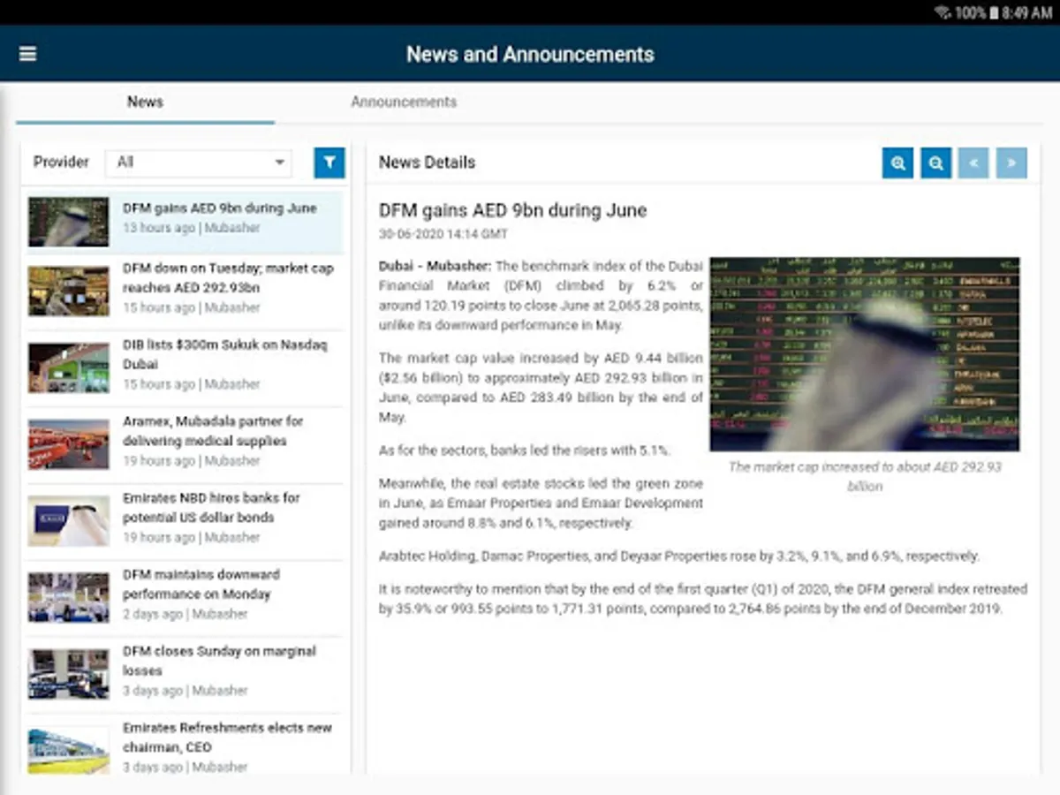Zoom in on the news article text

click(x=897, y=163)
